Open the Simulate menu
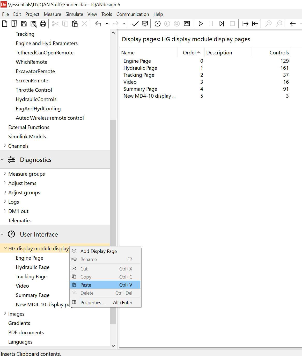302x356 pixels. 74,14
